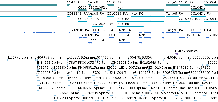Select the DME1-008G05 purple feature label

tap(186, 51)
